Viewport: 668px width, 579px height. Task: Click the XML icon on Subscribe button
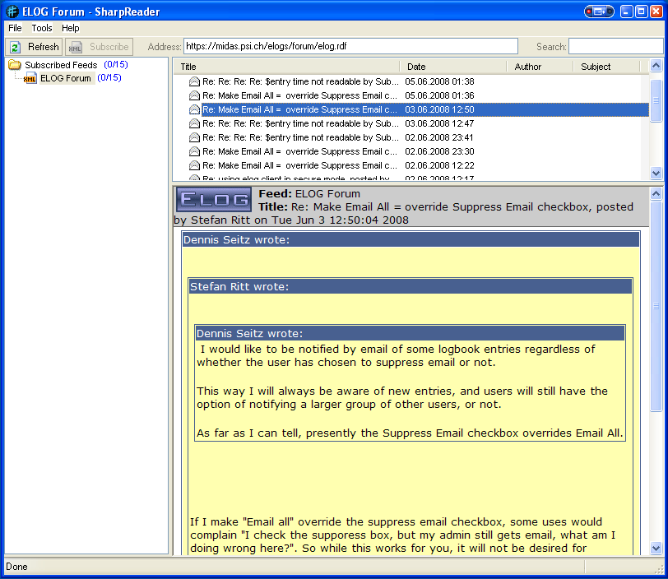76,48
